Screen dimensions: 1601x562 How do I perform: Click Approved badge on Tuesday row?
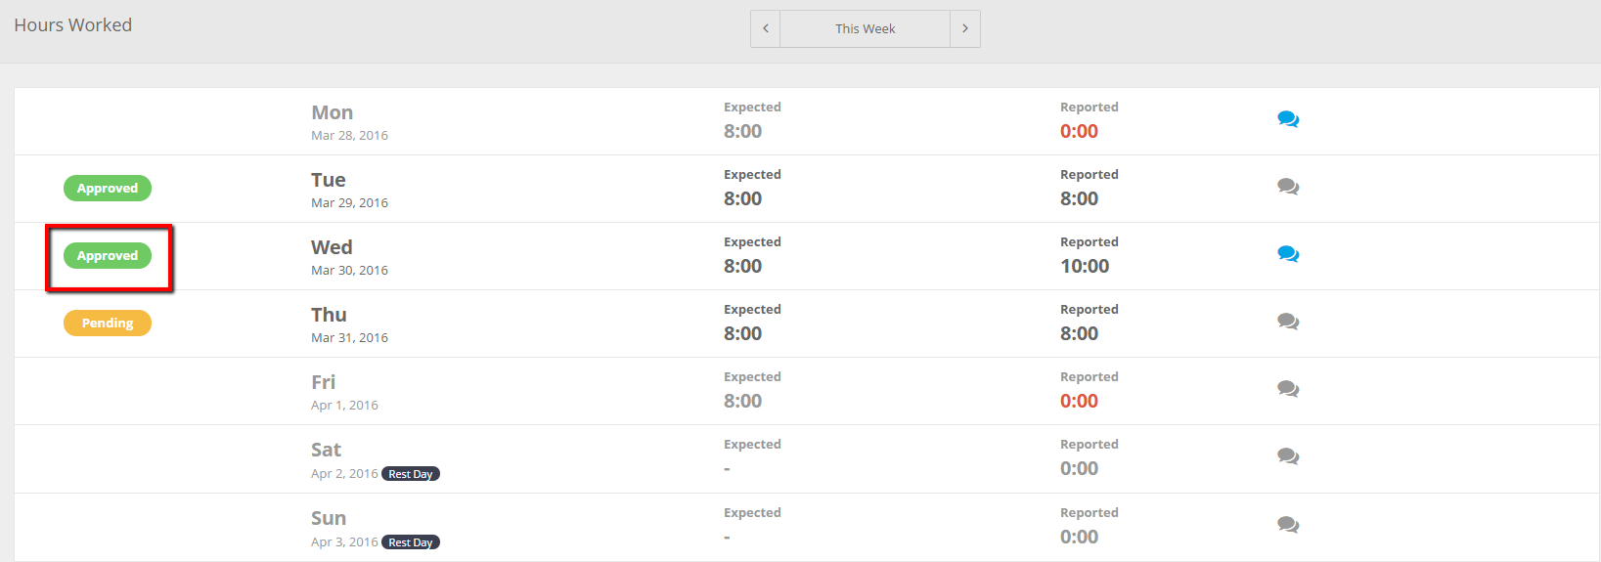pyautogui.click(x=108, y=188)
